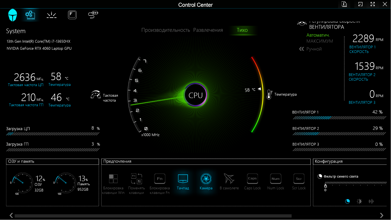
Task: Click the 13th Gen Intel Core i7-13650HX text
Action: point(39,42)
